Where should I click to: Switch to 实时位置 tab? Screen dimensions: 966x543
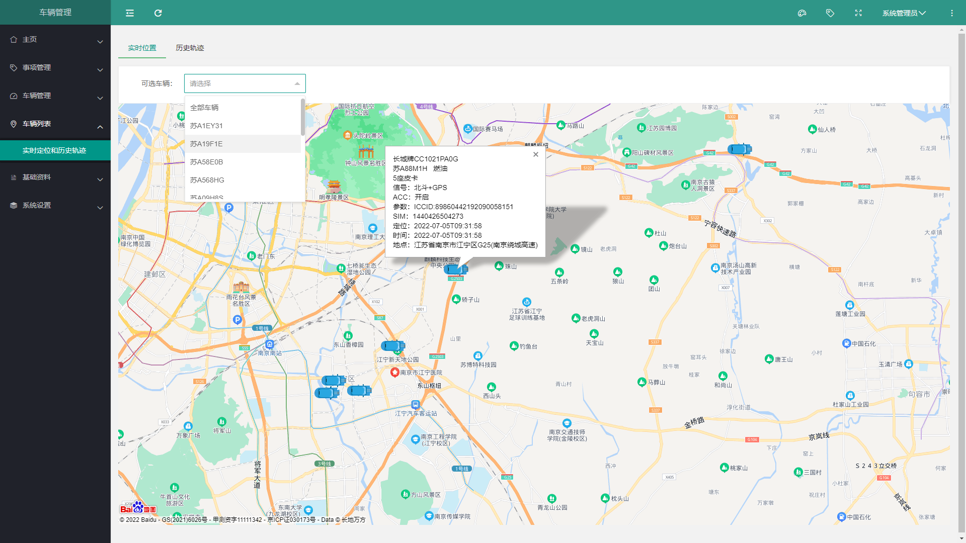point(142,48)
